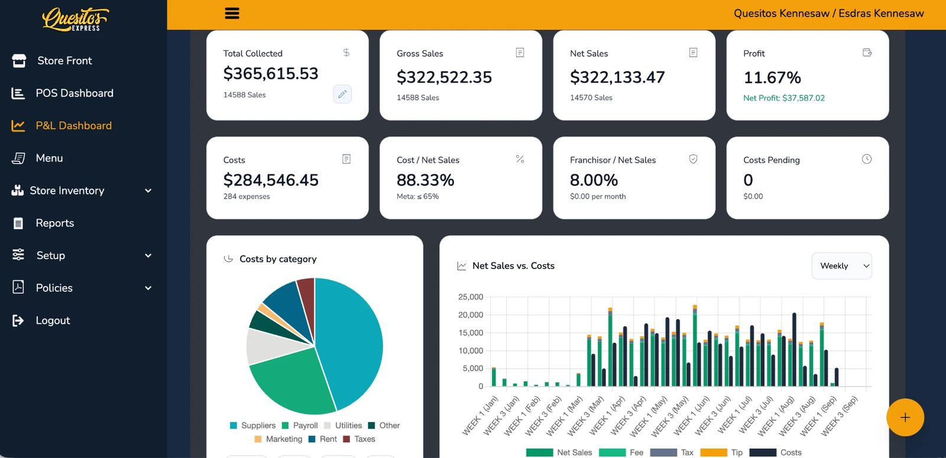Toggle the Suppliers legend entry in pie chart
Screen dimensions: 946x458
pyautogui.click(x=252, y=425)
